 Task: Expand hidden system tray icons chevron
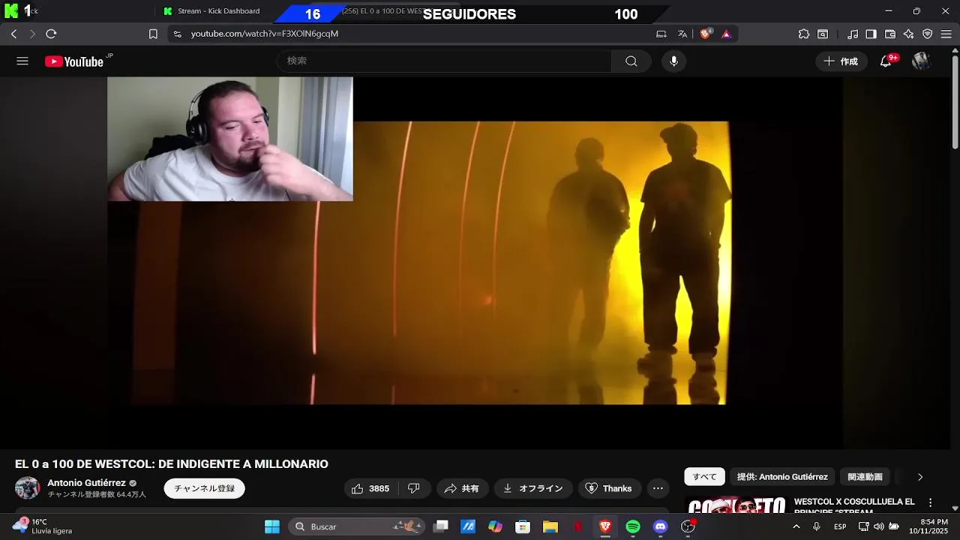[x=796, y=526]
